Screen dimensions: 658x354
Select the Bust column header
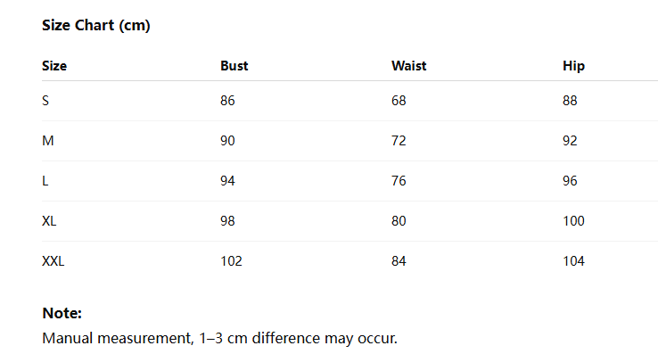[234, 66]
